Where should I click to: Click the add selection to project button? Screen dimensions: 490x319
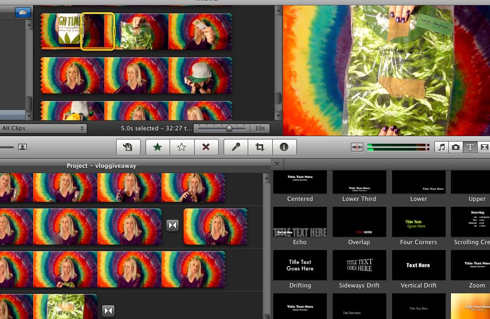coord(128,147)
